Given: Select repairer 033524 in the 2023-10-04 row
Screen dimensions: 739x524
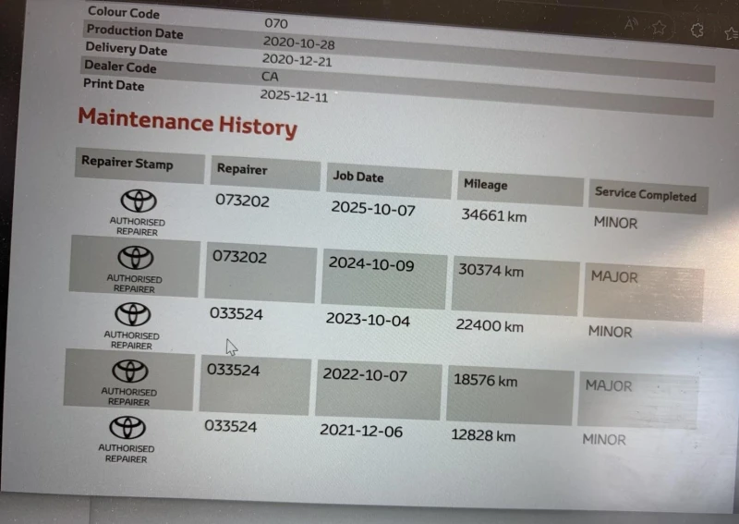Looking at the screenshot, I should click(236, 313).
